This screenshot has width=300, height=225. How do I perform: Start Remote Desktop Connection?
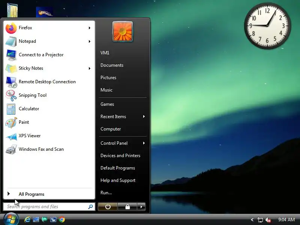[49, 82]
